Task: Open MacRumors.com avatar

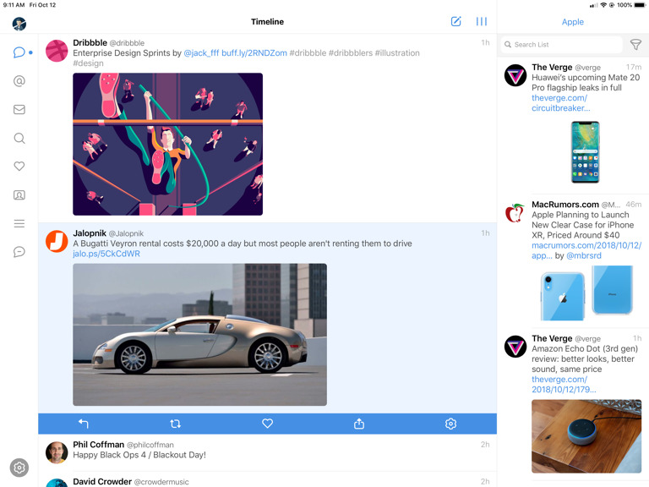Action: pyautogui.click(x=515, y=213)
